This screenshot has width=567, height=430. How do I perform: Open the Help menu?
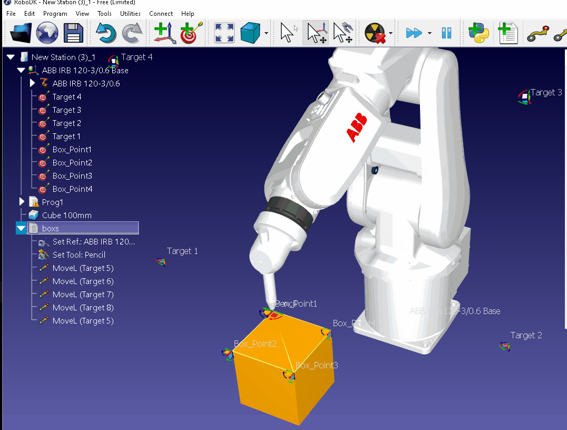188,13
